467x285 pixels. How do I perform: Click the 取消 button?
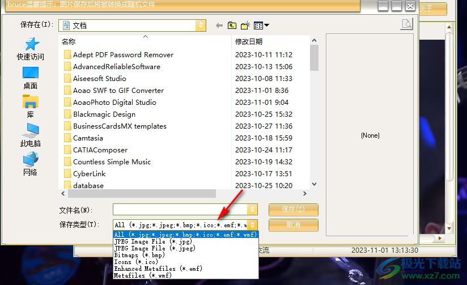click(294, 225)
